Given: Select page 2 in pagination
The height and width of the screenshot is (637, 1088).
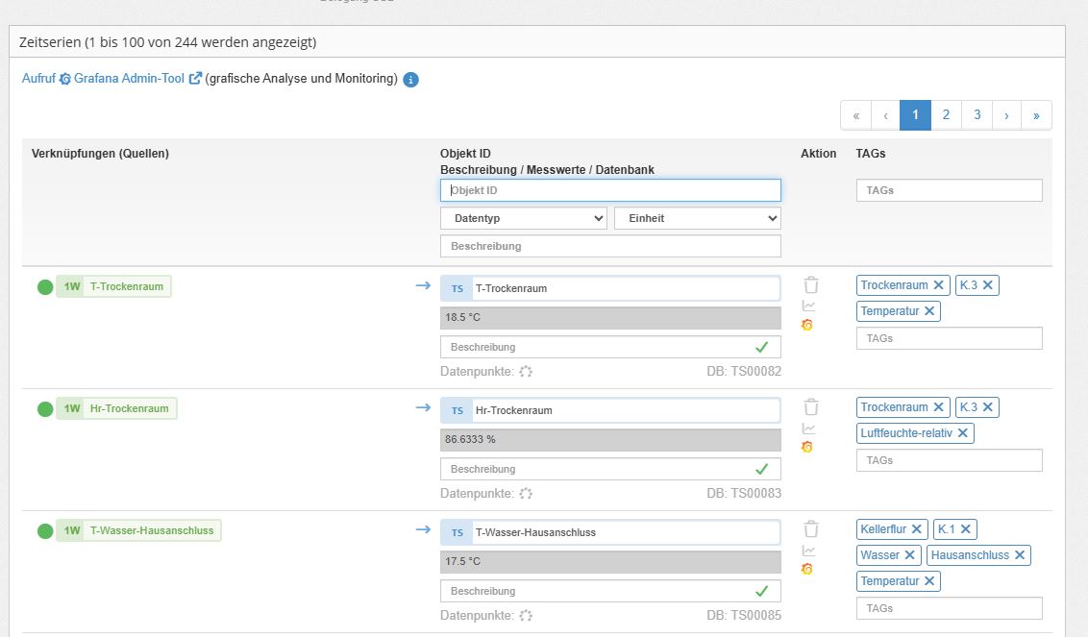Looking at the screenshot, I should pos(946,115).
